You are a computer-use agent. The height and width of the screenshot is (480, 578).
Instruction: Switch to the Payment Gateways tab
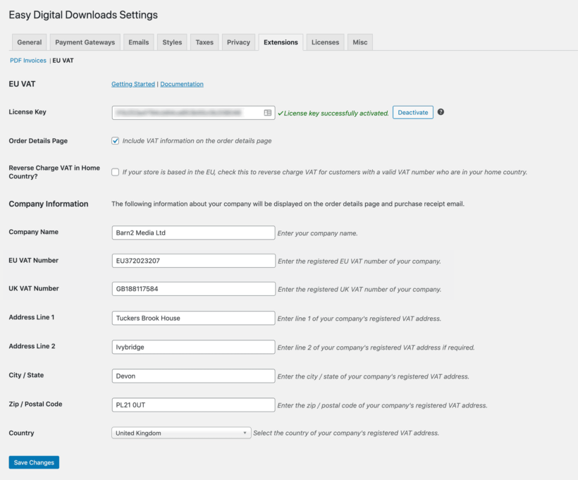point(85,42)
